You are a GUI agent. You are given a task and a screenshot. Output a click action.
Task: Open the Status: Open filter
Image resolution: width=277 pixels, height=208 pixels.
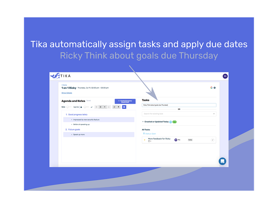coord(150,134)
